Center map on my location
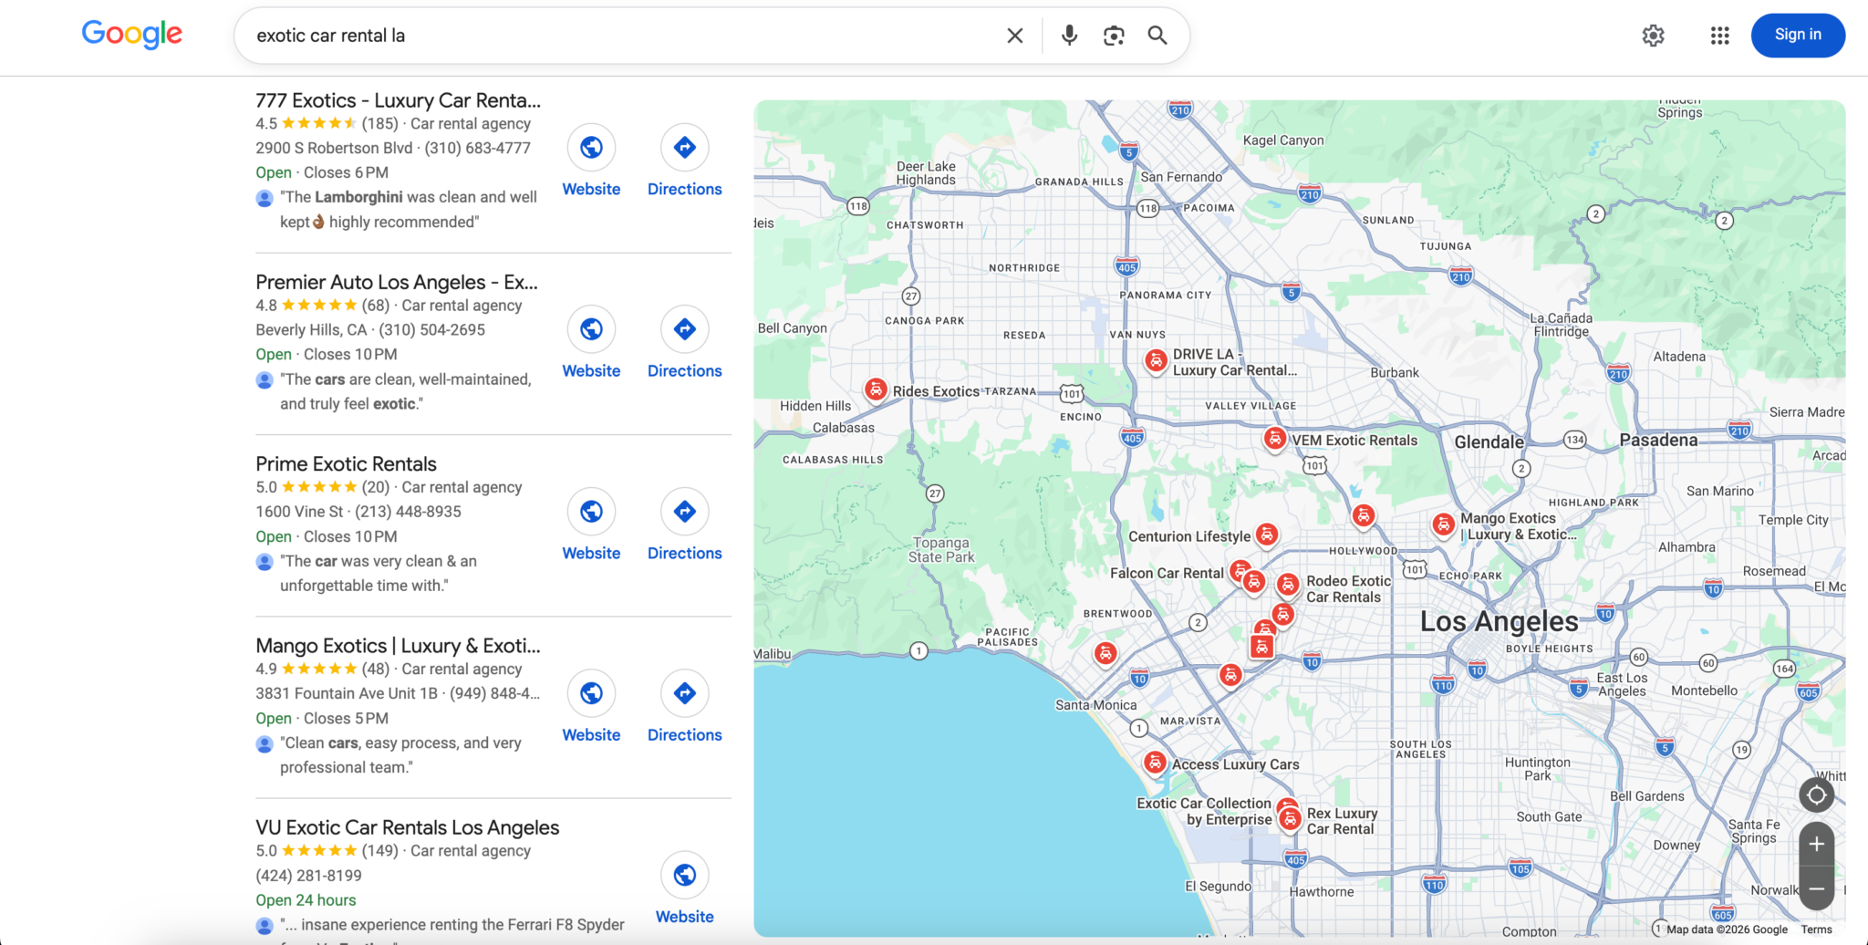 (x=1816, y=795)
